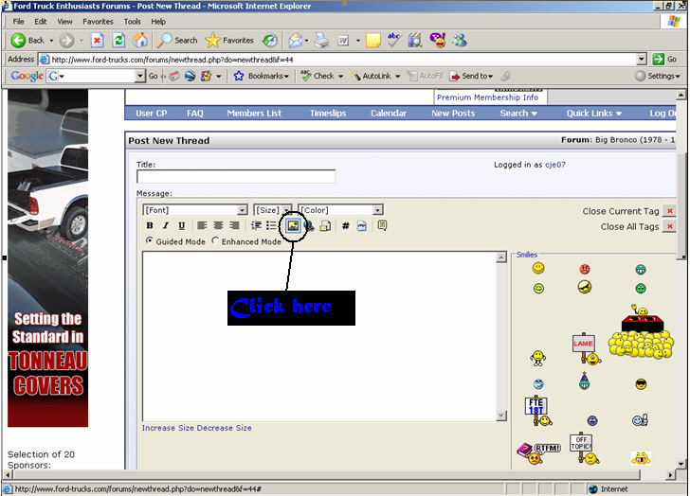690x496 pixels.
Task: Insert the OFF TOPIC sign smiley
Action: 585,449
